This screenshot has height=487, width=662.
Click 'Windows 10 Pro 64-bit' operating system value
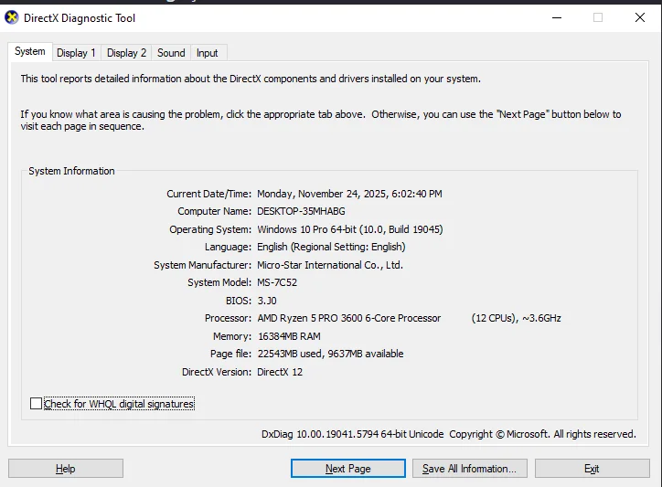pos(307,229)
